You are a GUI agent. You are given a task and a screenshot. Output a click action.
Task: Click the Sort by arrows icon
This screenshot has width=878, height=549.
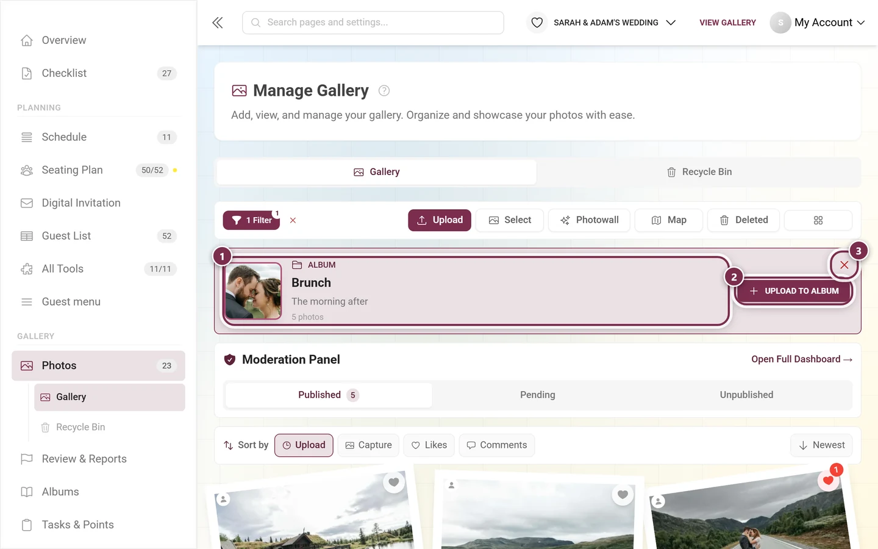[229, 445]
